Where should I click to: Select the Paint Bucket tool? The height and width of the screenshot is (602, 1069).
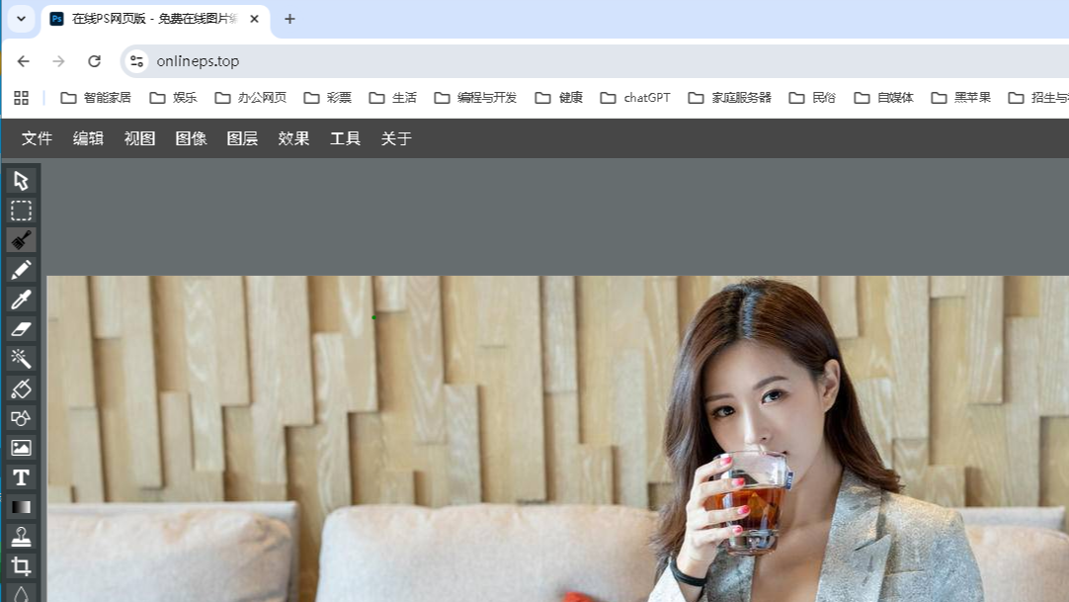click(x=21, y=387)
